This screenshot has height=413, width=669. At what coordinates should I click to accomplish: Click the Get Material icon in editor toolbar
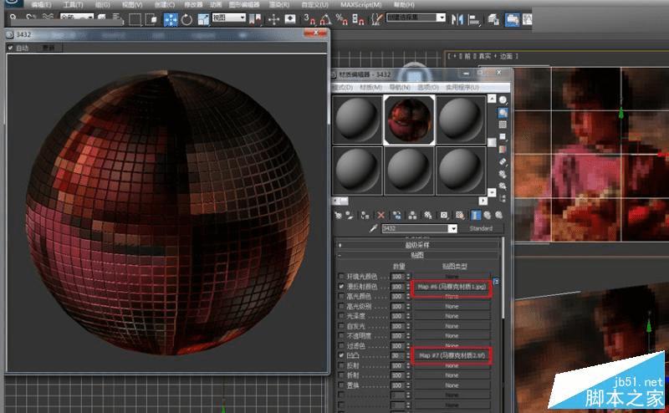[x=339, y=215]
